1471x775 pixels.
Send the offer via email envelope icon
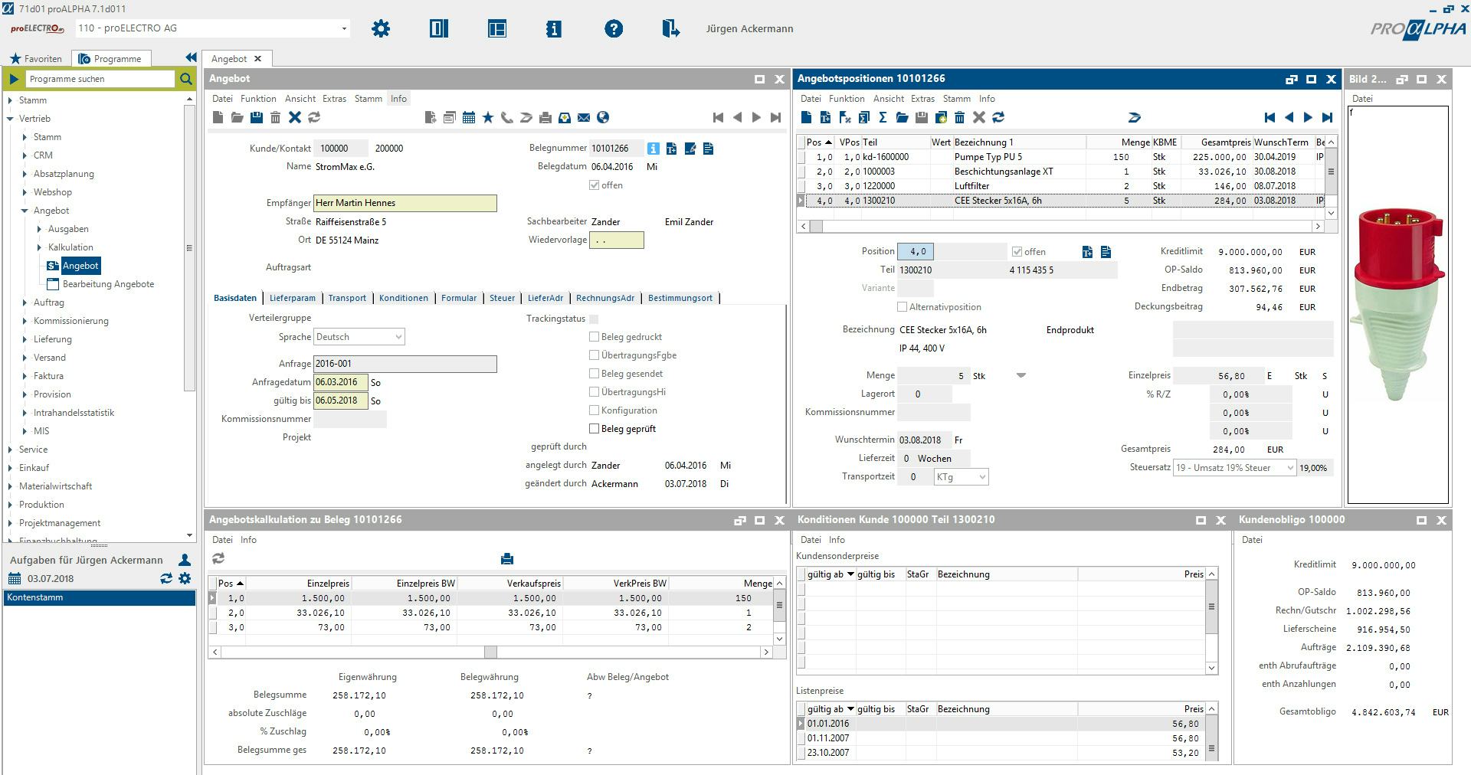(583, 117)
